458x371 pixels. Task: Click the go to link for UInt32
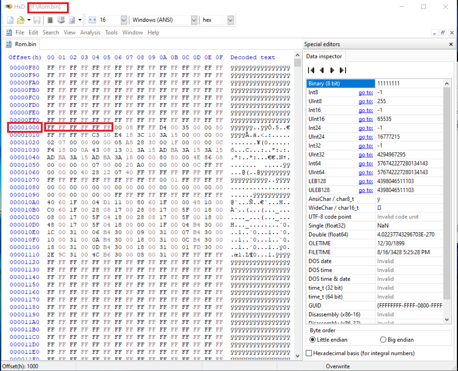pyautogui.click(x=366, y=154)
